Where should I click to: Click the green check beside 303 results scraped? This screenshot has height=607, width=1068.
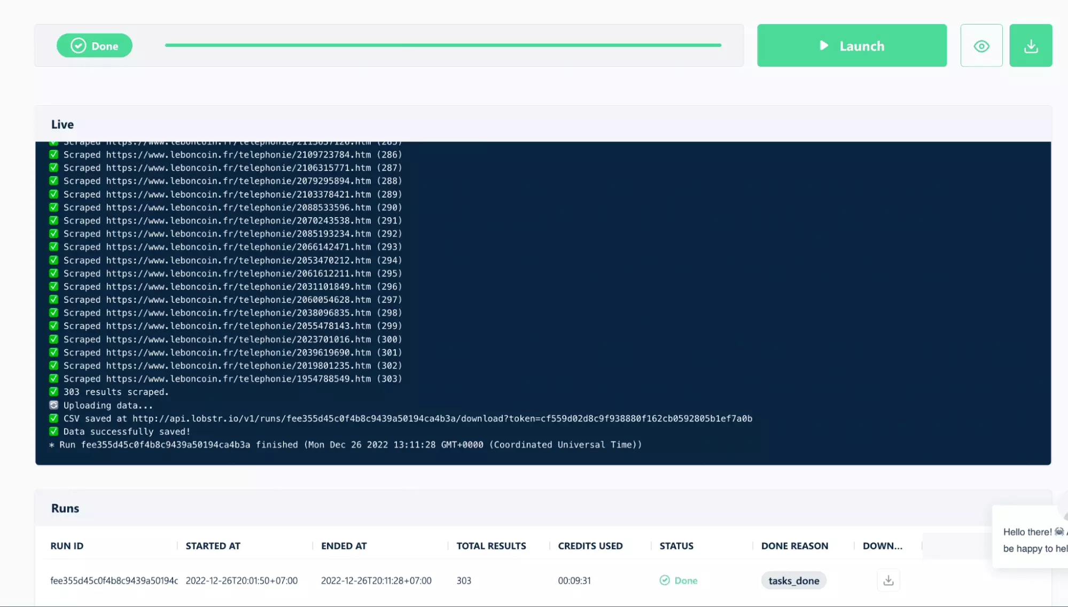point(53,392)
